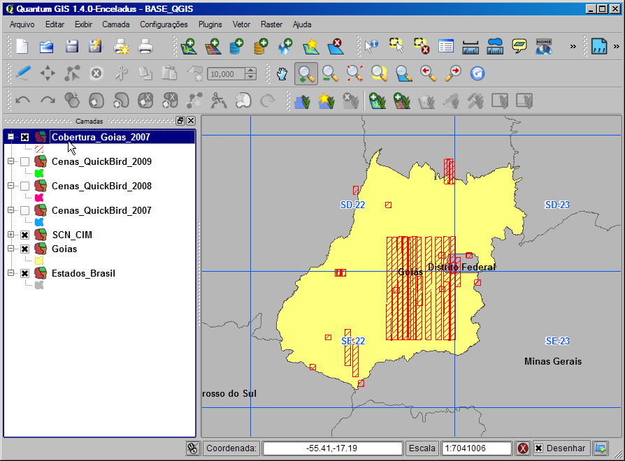Collapse the Estados_Brasil tree node
Screen dimensions: 625x461
(x=10, y=273)
